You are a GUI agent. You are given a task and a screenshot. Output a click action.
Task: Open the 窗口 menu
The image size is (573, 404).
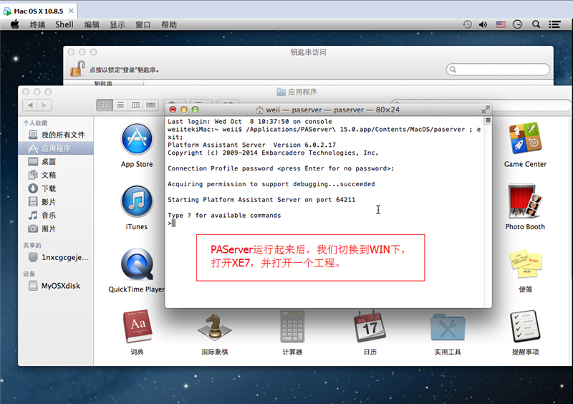[143, 24]
